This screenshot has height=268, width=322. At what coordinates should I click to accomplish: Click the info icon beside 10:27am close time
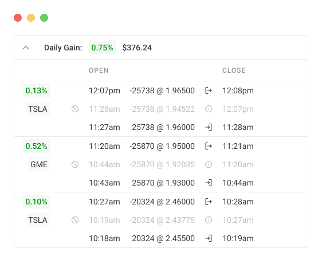(x=209, y=220)
